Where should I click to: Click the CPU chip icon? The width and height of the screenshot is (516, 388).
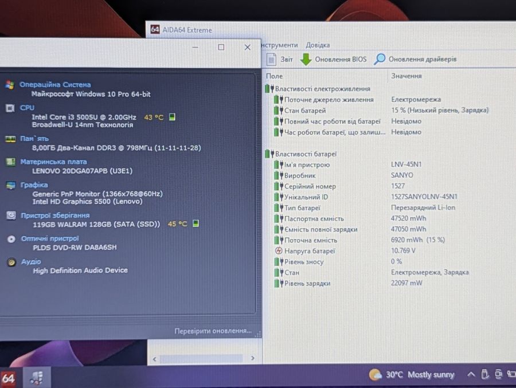10,108
